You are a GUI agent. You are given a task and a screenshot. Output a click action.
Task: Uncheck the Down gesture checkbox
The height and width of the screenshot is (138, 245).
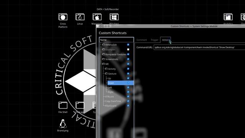pos(128,83)
